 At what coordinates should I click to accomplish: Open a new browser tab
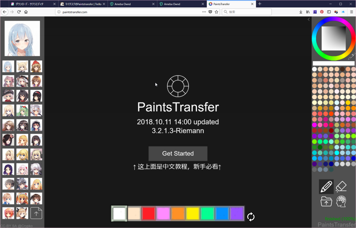pyautogui.click(x=260, y=4)
